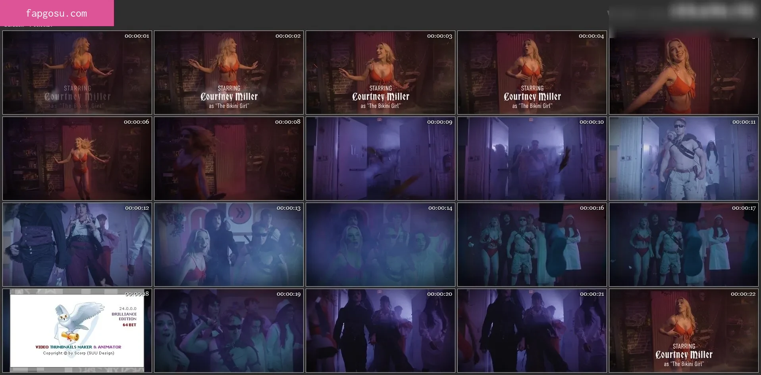Select the 00:00:12 thumbnail
This screenshot has height=375, width=761.
77,245
